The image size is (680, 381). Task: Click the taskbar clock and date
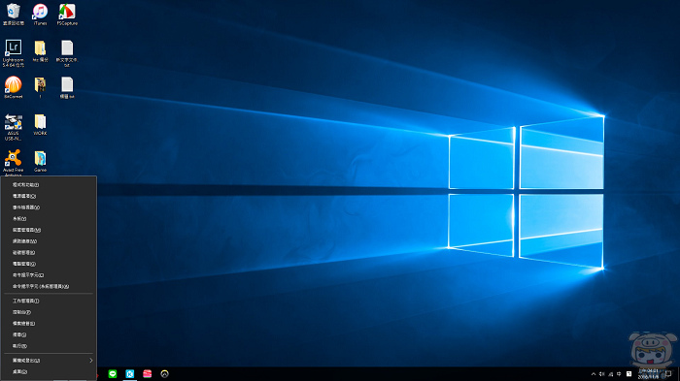648,374
